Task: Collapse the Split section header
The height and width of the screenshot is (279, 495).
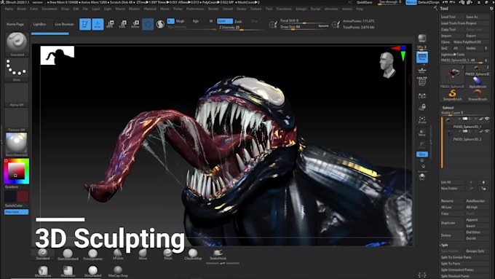Action: click(444, 245)
